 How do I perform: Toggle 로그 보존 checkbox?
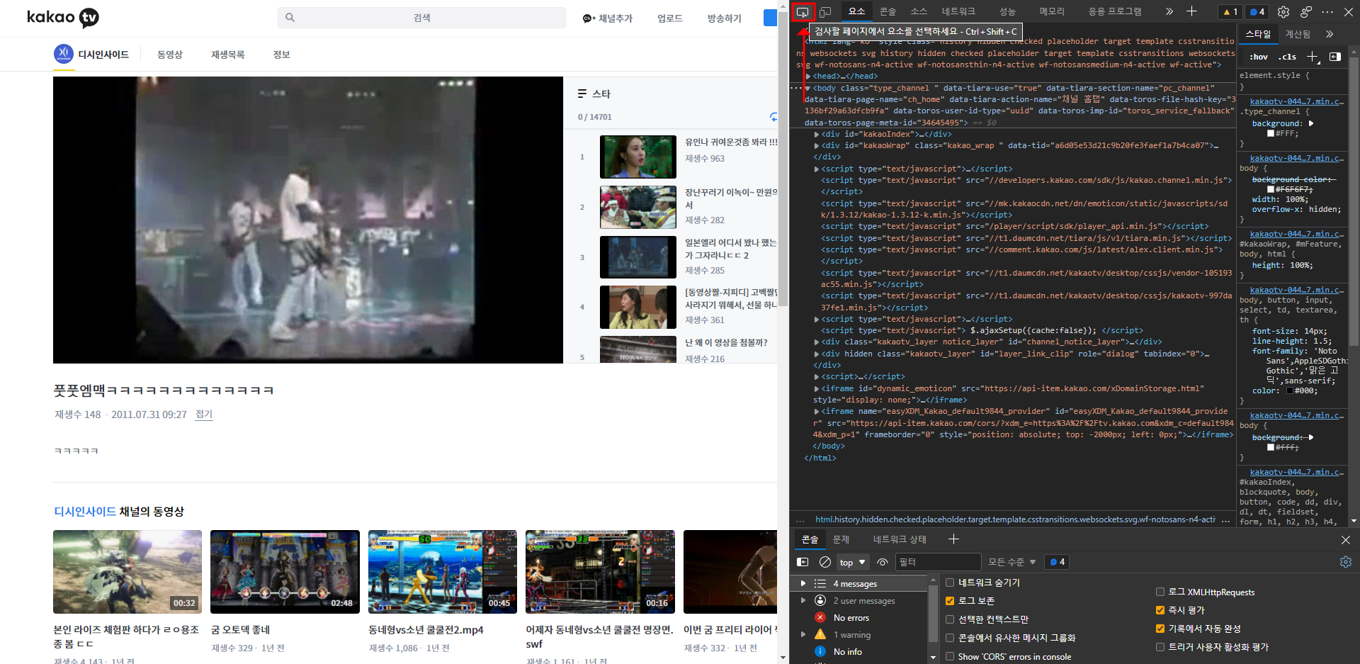pos(950,601)
